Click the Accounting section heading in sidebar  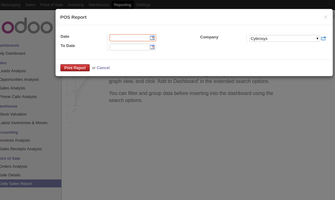(9, 132)
